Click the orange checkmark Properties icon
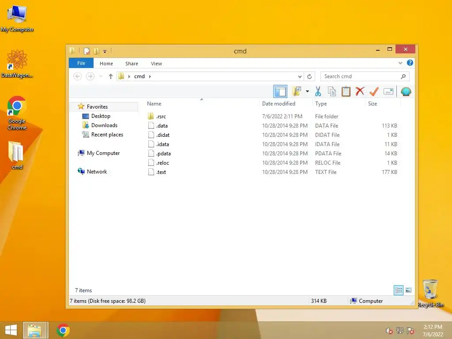Viewport: 452px width, 339px height. [374, 92]
